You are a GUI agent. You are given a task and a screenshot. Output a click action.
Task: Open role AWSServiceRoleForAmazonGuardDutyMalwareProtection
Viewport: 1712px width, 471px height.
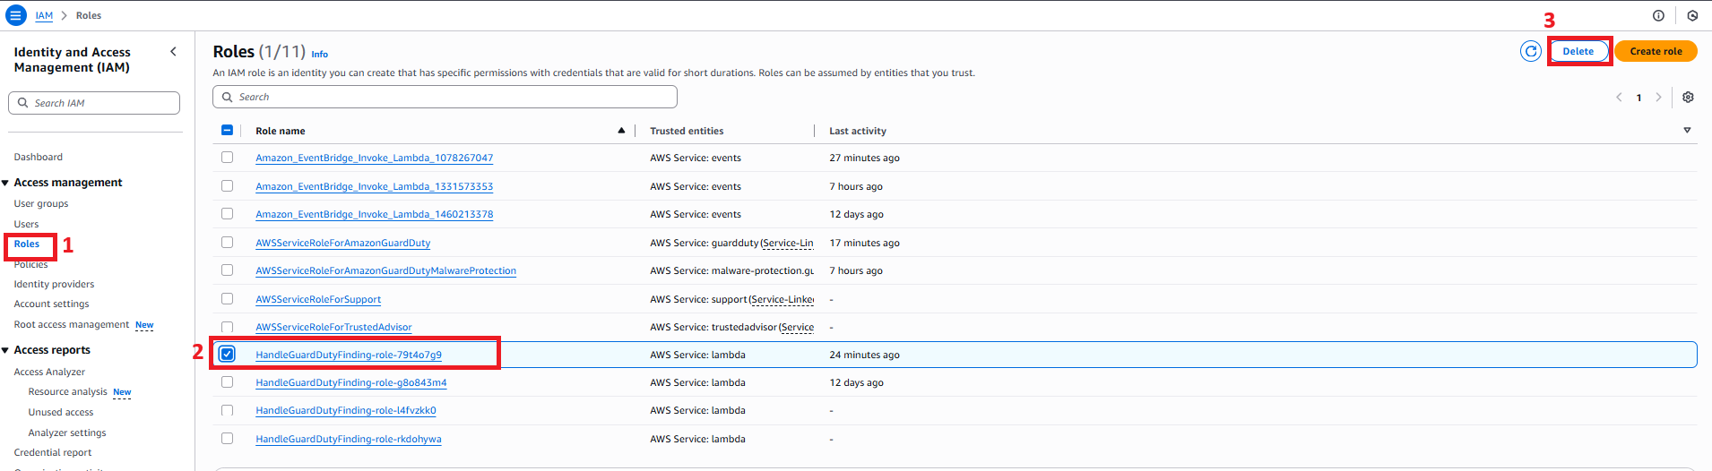[x=385, y=270]
